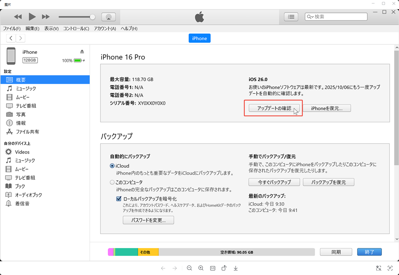
Task: Rotate the image in viewer
Action: pos(224,268)
